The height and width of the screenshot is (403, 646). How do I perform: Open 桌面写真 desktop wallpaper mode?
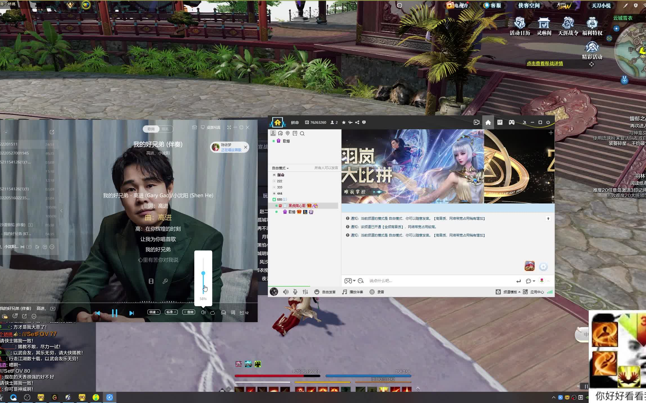coord(211,128)
